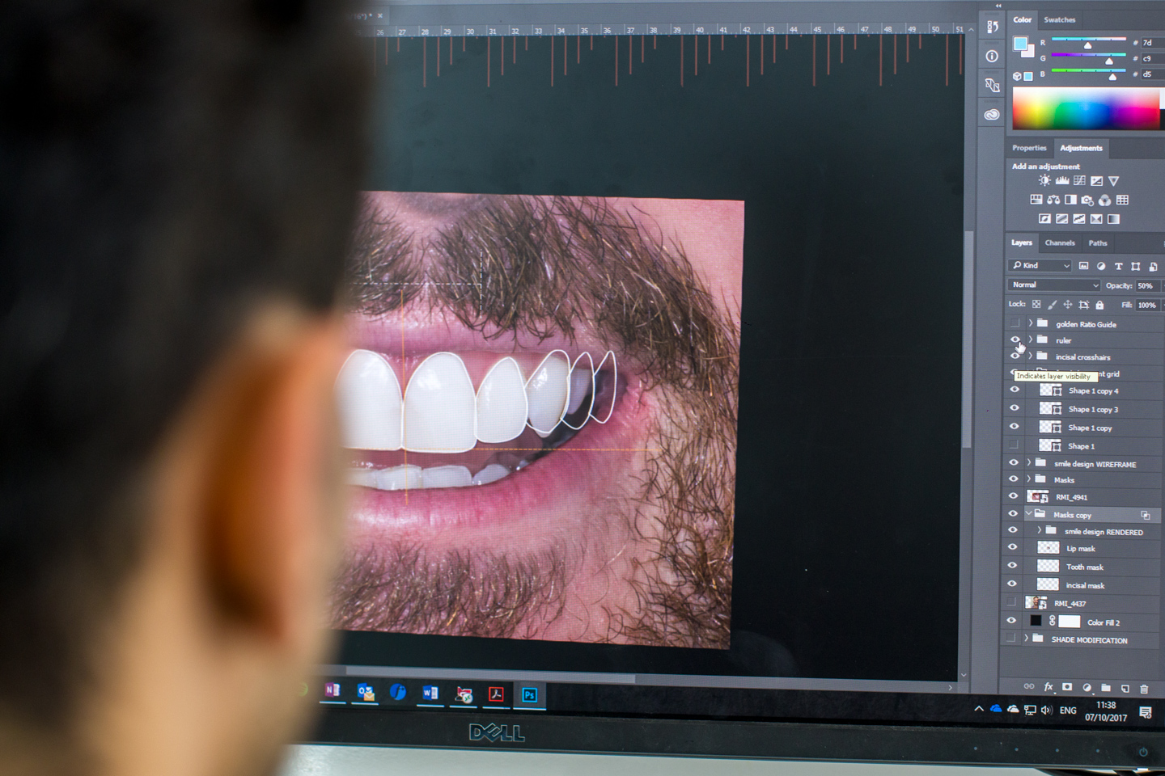This screenshot has width=1165, height=776.
Task: Open the History panel icon
Action: pos(993,27)
